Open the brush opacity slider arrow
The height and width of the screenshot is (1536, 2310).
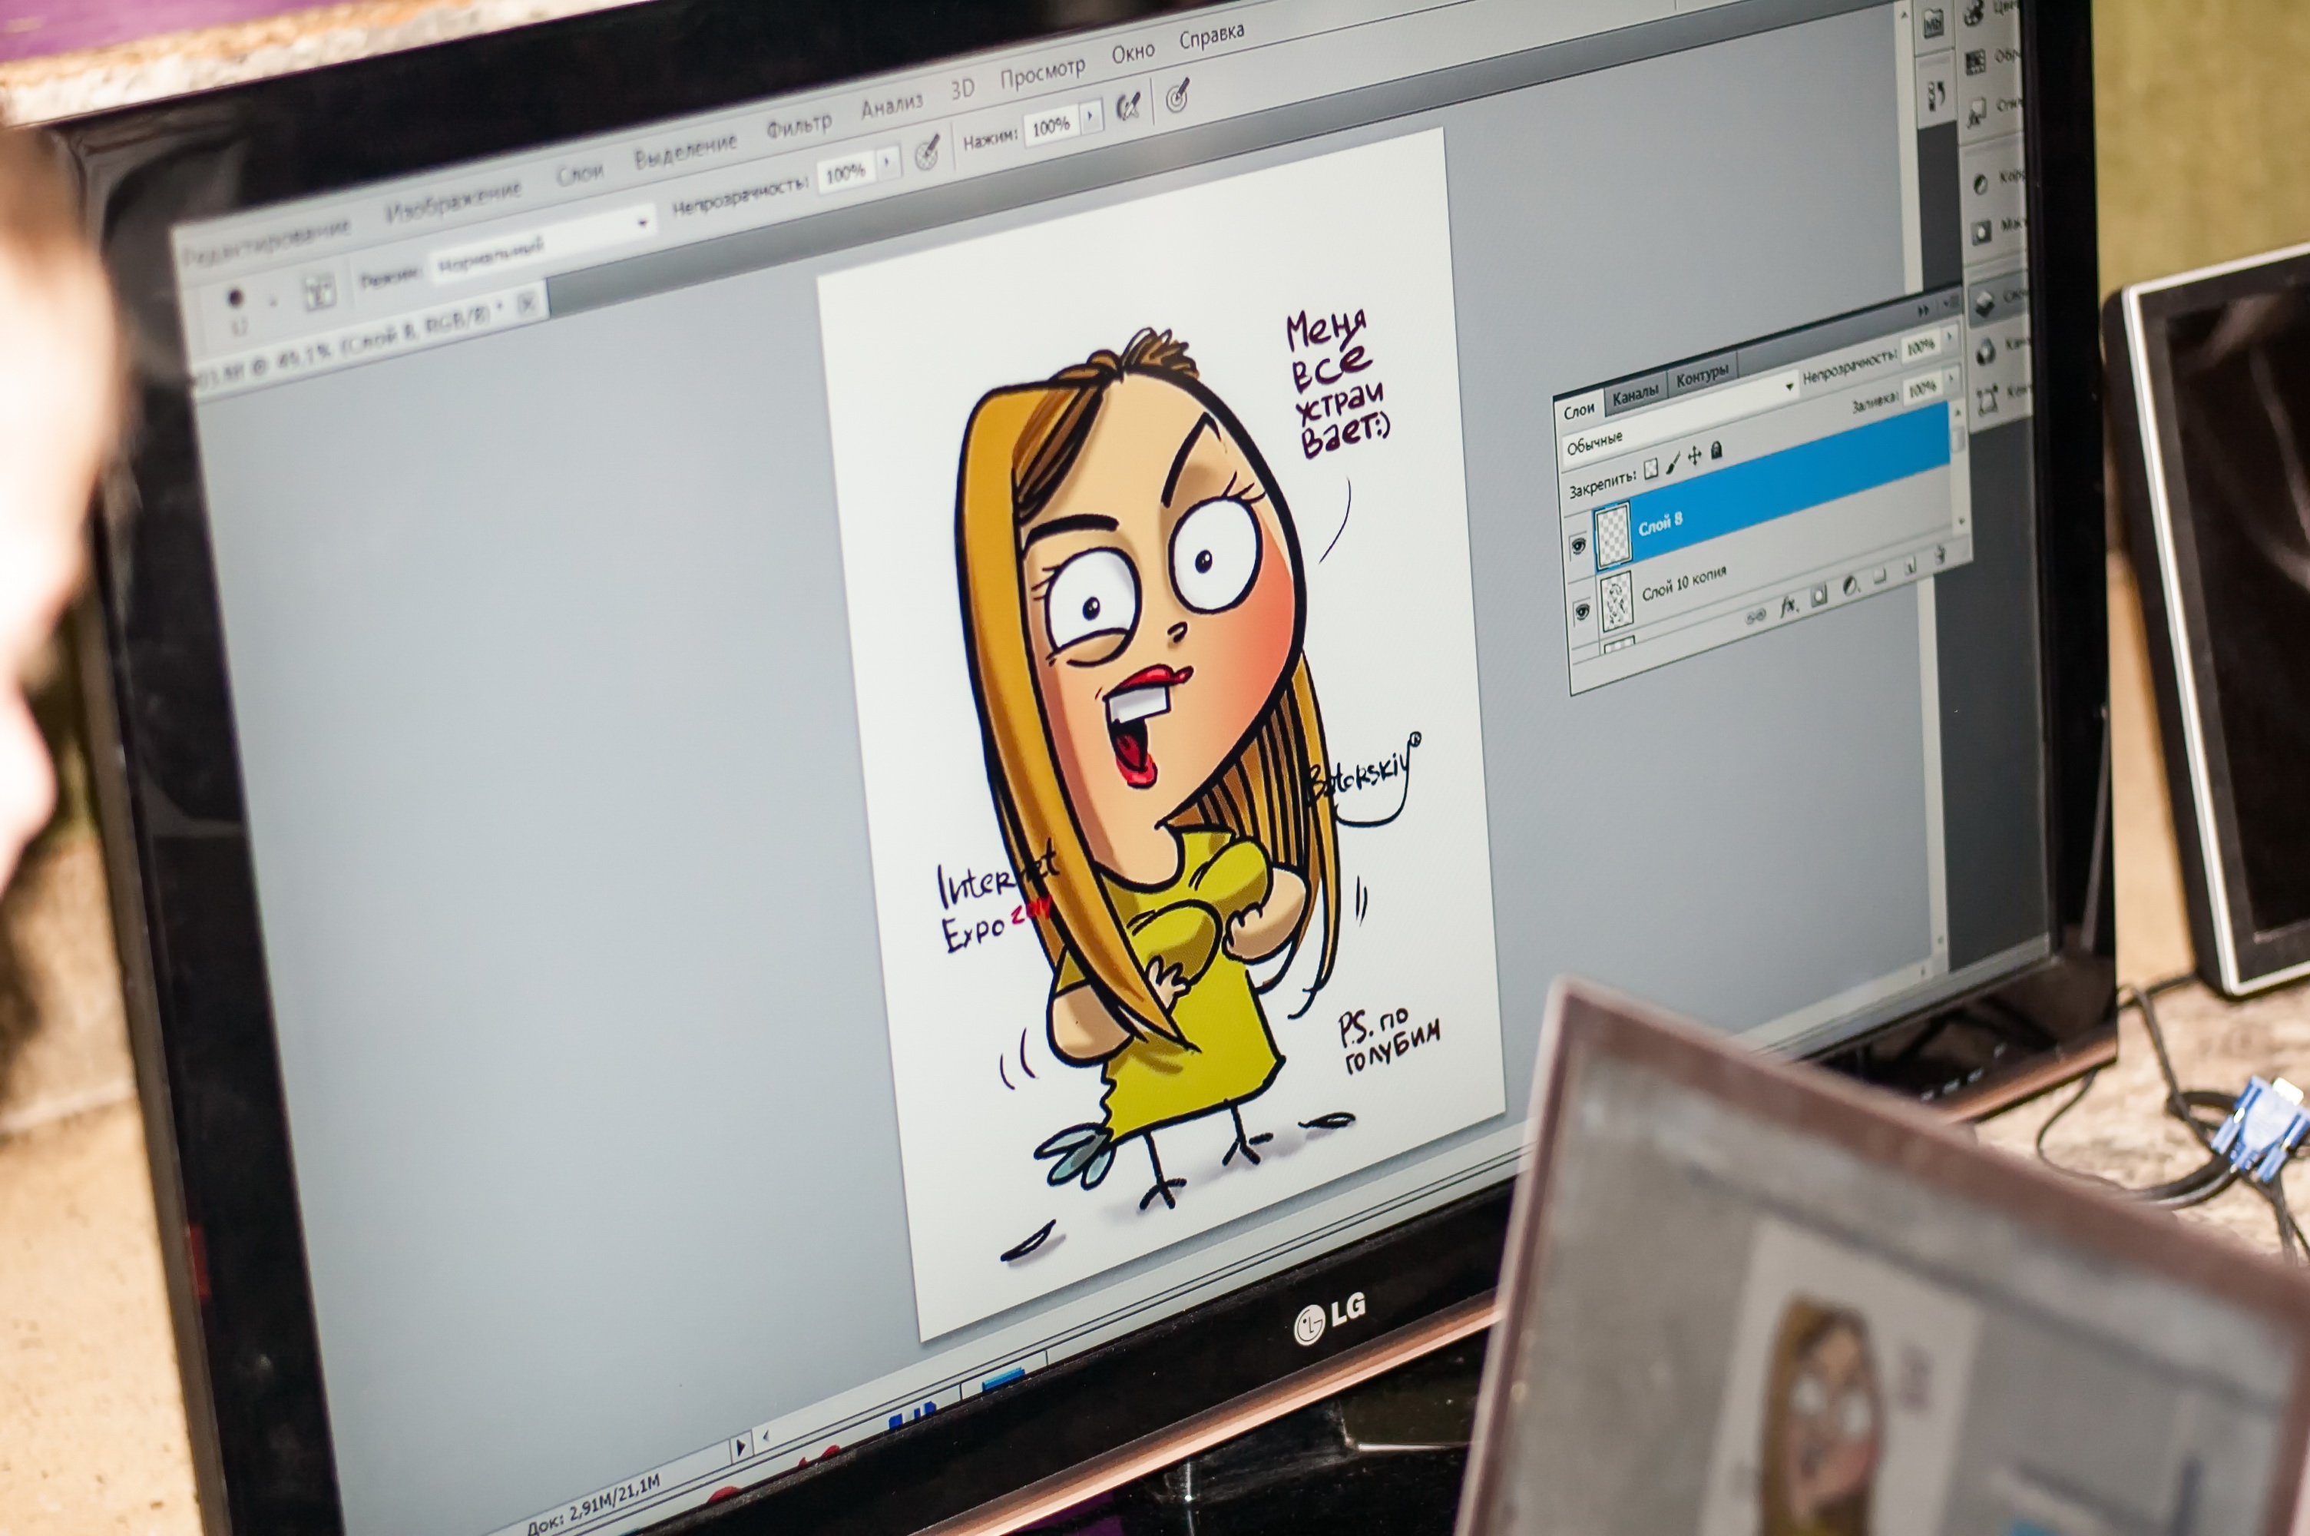click(887, 161)
